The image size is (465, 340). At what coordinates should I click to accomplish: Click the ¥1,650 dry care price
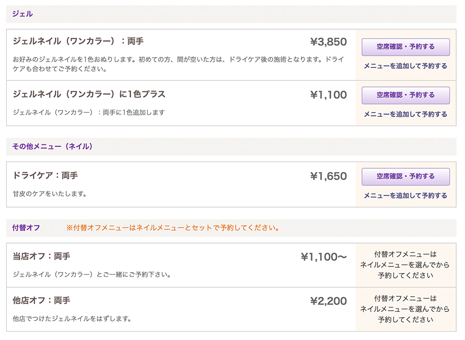328,176
